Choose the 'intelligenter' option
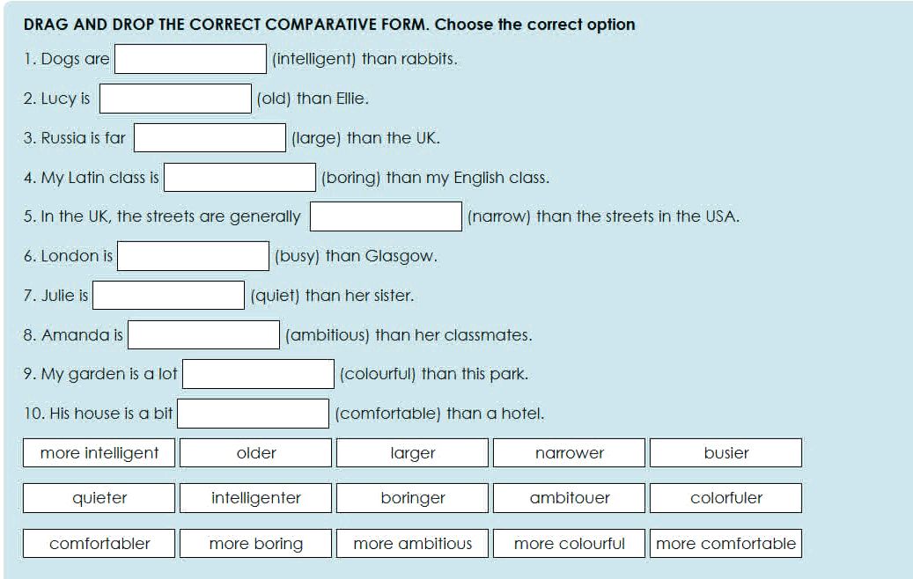Screen dimensions: 913x579 254,498
